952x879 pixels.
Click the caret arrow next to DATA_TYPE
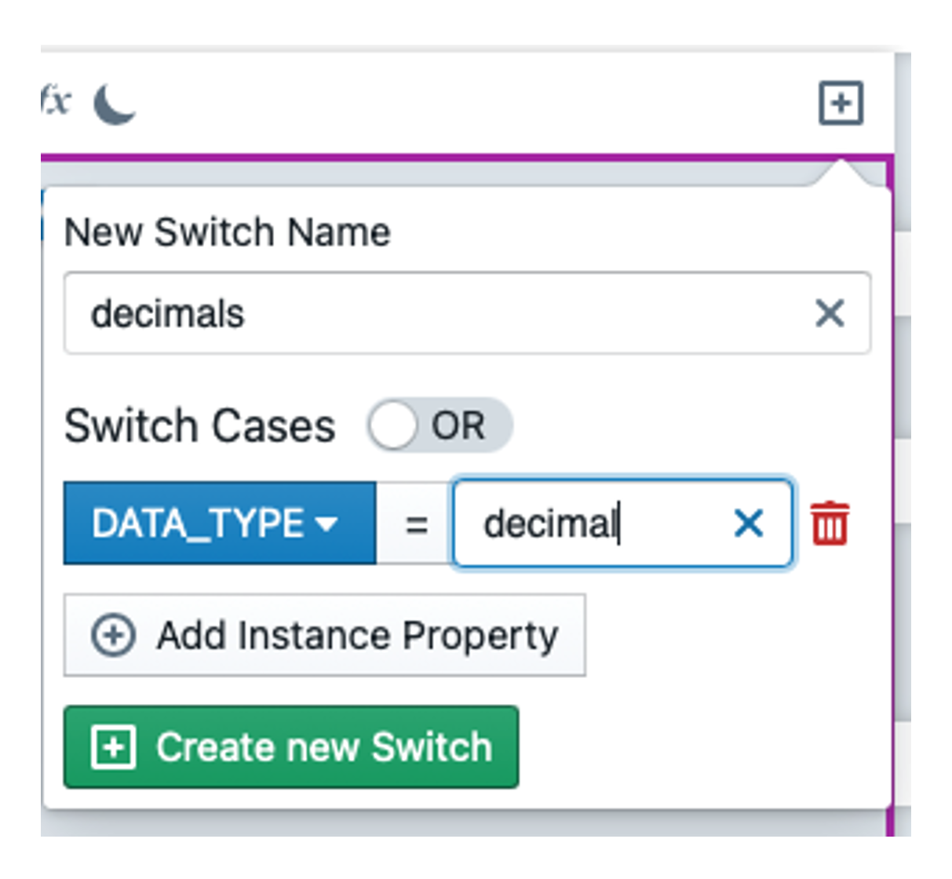point(325,524)
